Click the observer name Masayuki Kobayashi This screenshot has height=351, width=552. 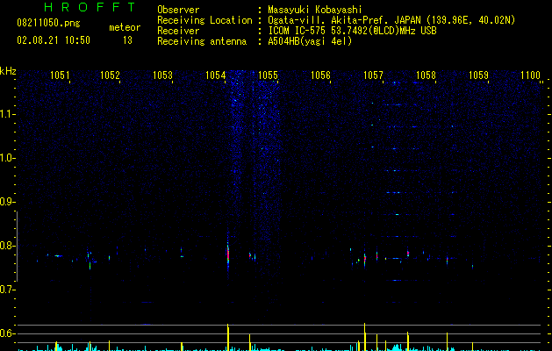tap(314, 10)
